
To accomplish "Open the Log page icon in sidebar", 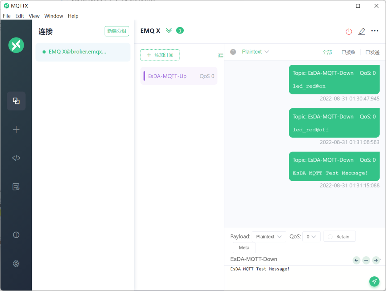I will coord(16,187).
